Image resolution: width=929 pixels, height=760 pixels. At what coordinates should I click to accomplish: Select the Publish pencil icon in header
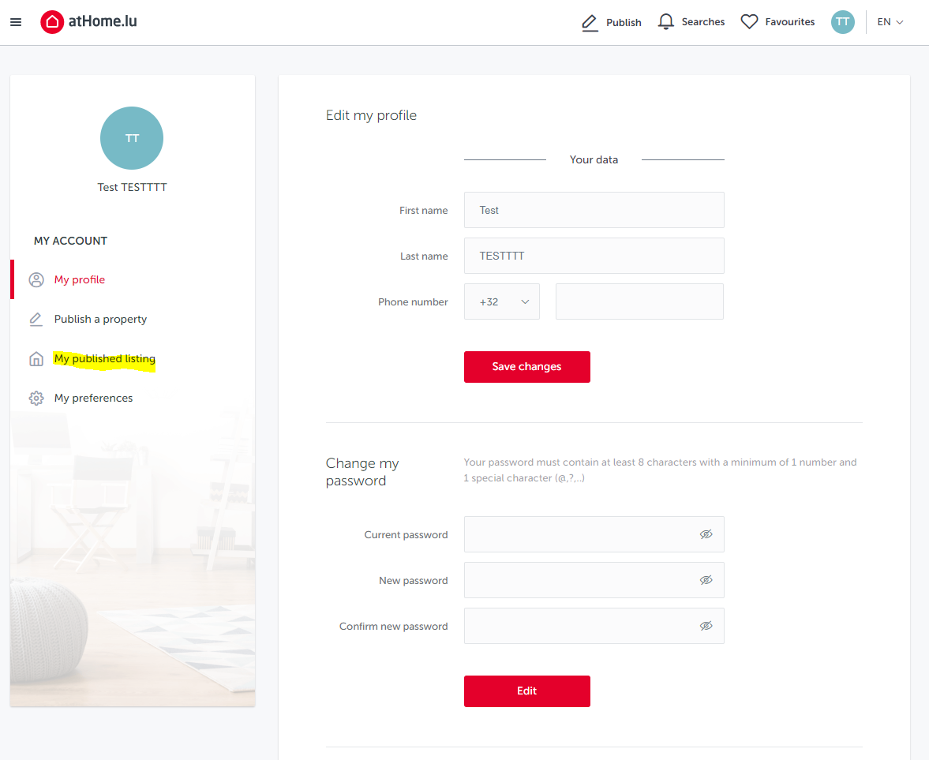coord(589,22)
